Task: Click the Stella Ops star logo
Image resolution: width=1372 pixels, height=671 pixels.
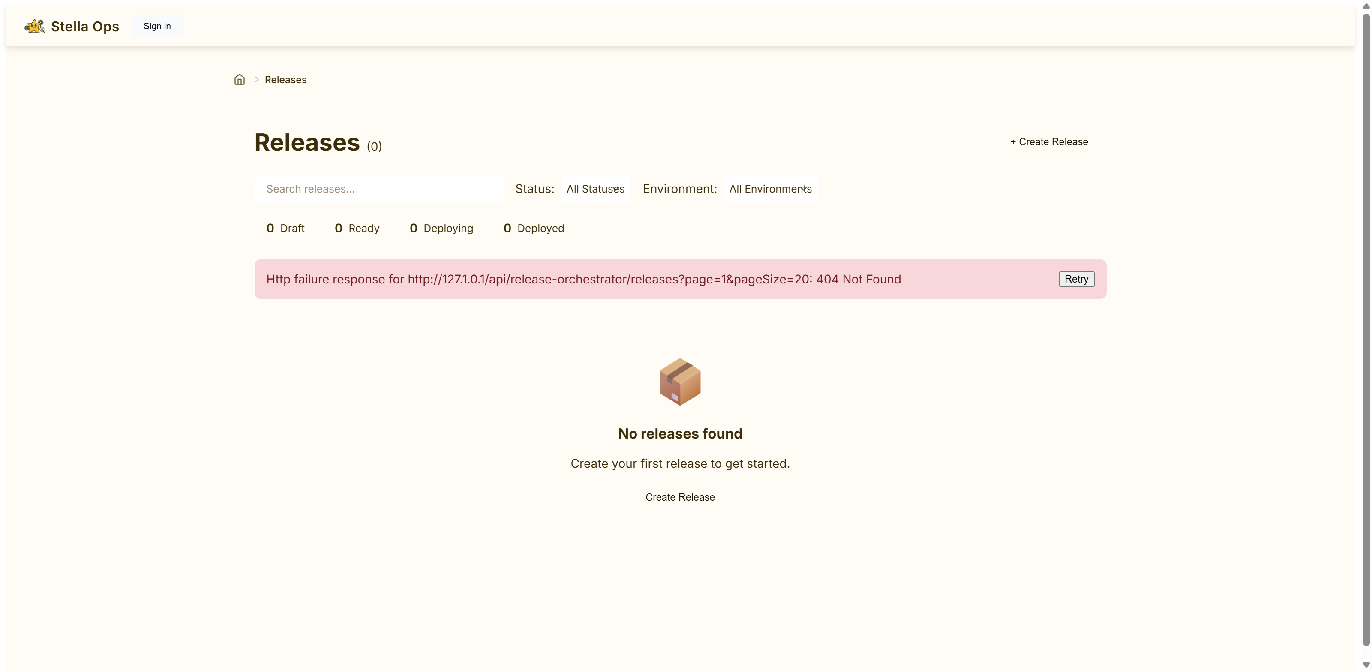Action: pyautogui.click(x=35, y=26)
